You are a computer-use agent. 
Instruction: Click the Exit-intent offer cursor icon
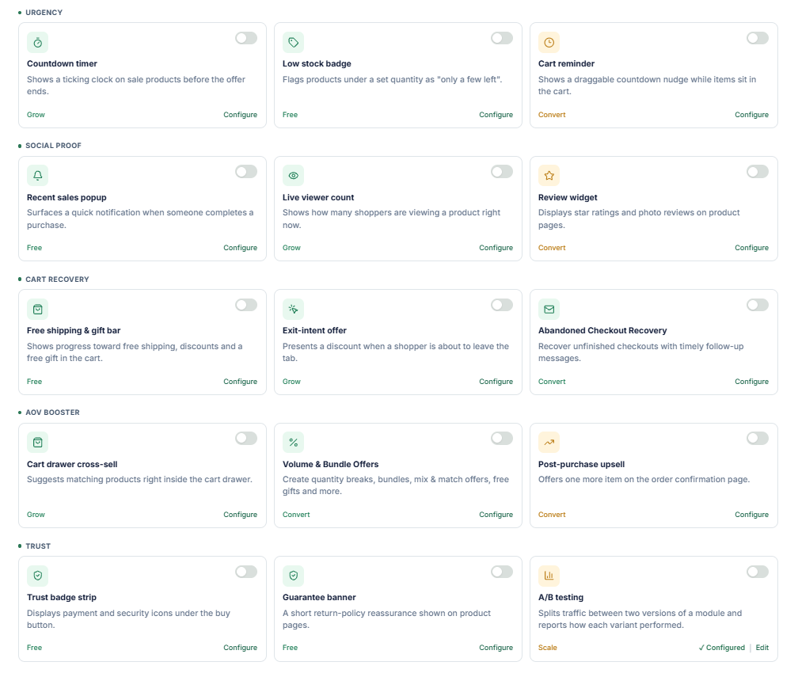tap(293, 309)
